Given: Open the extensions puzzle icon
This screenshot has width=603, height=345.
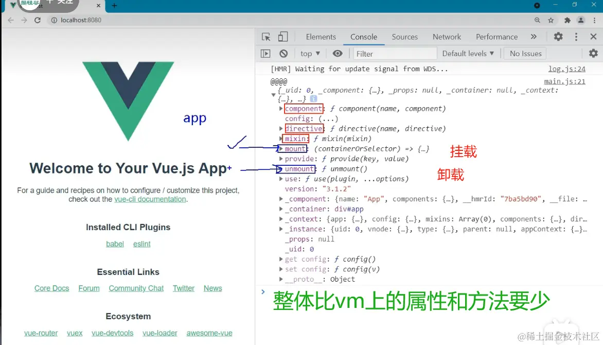Looking at the screenshot, I should pos(567,20).
